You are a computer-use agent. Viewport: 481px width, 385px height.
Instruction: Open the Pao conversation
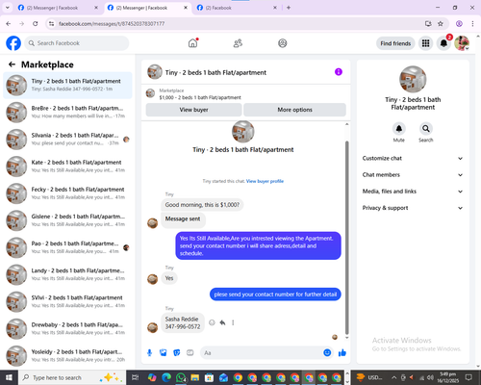(x=67, y=247)
